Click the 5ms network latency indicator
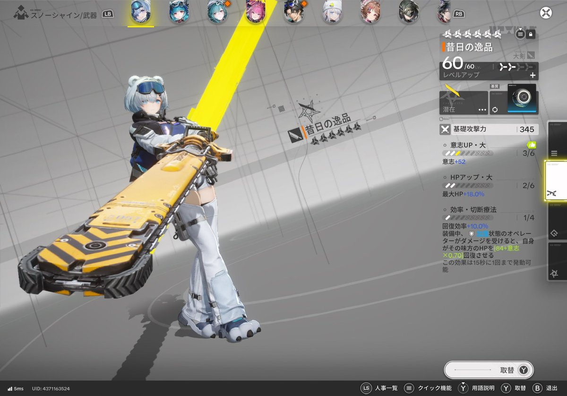The image size is (567, 396). 16,388
